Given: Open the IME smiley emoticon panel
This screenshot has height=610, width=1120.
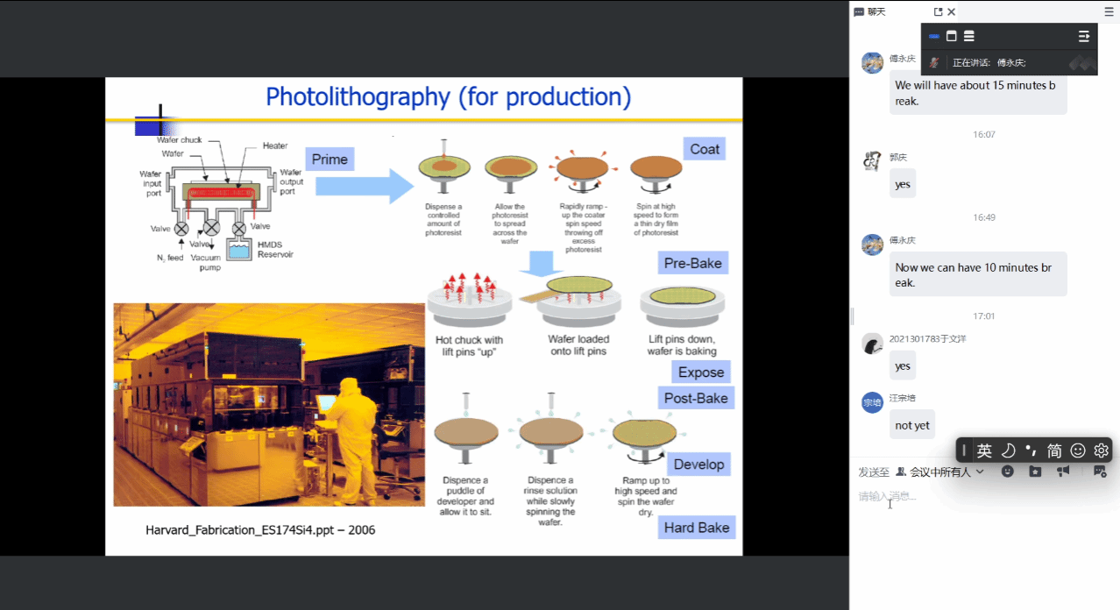Looking at the screenshot, I should coord(1078,450).
